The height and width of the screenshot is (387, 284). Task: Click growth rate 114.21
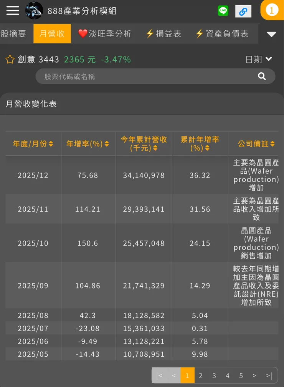[88, 209]
